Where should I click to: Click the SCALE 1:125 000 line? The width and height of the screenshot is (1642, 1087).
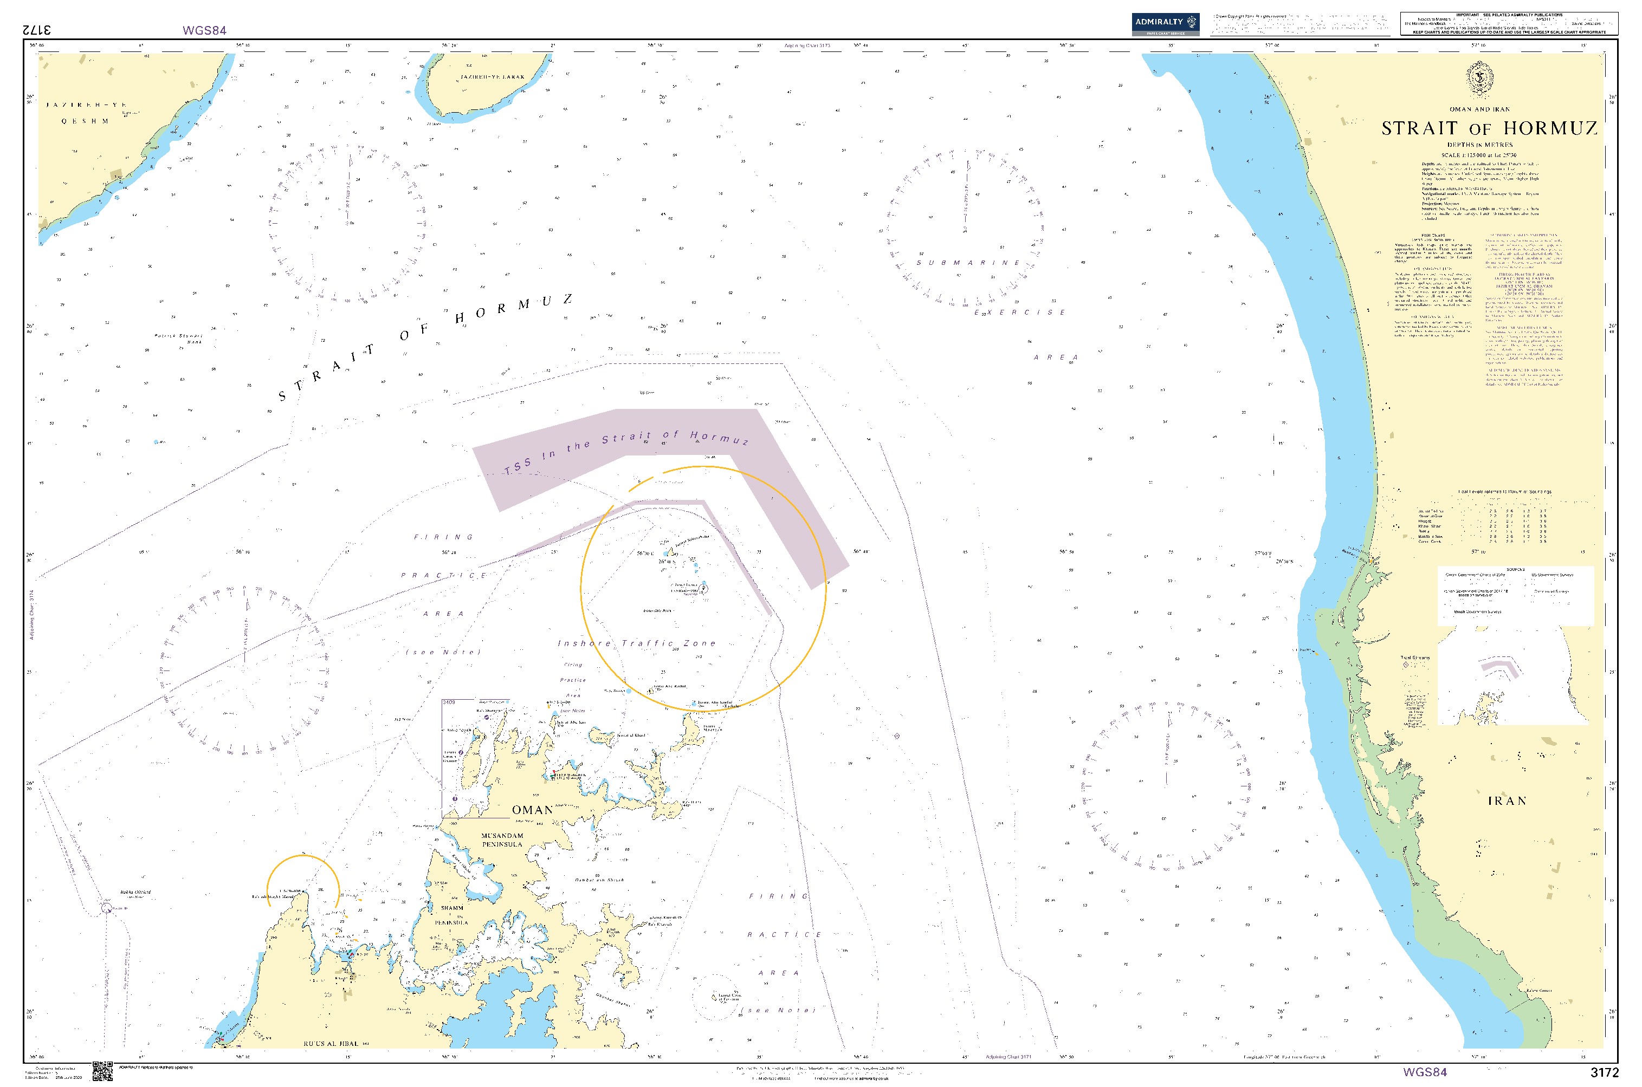tap(1478, 155)
